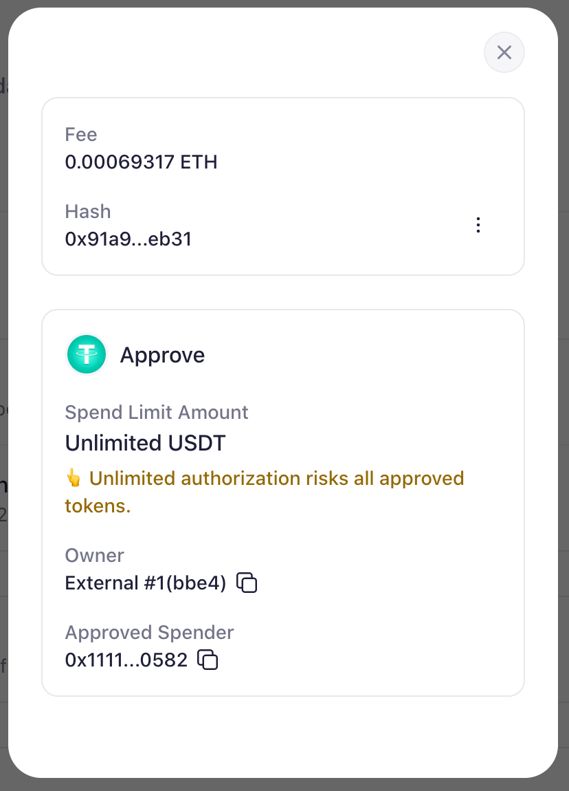Click the Tether USDT token icon

(x=87, y=355)
